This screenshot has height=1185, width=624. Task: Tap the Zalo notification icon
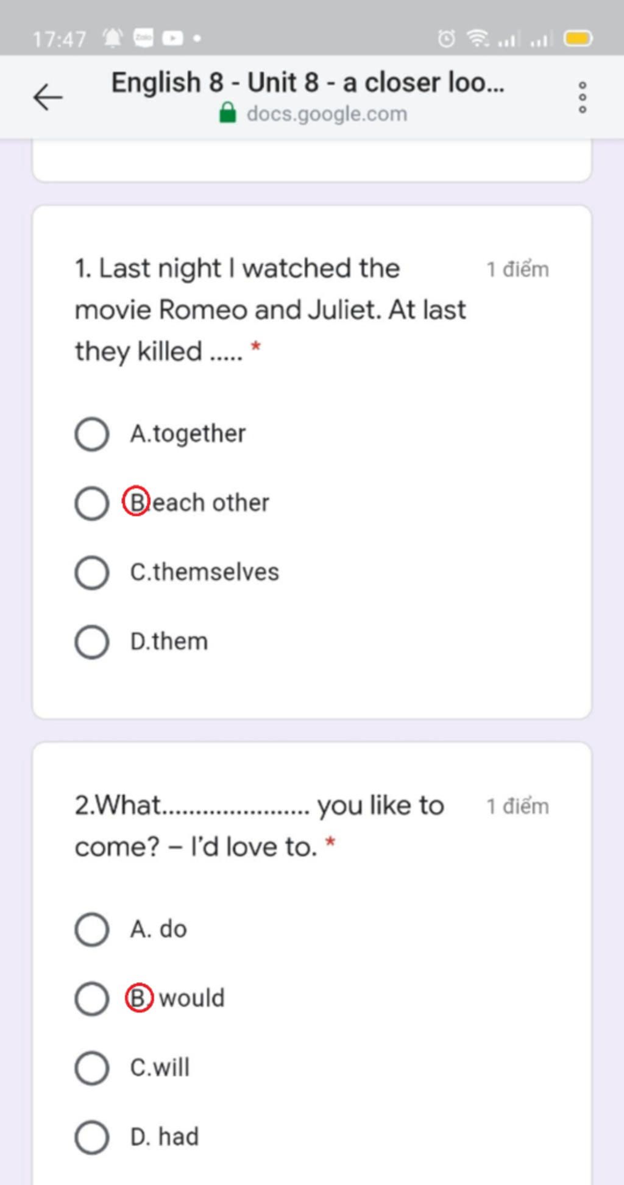[x=143, y=38]
